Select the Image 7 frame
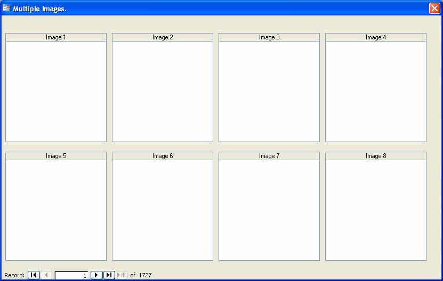The width and height of the screenshot is (443, 281). click(269, 210)
